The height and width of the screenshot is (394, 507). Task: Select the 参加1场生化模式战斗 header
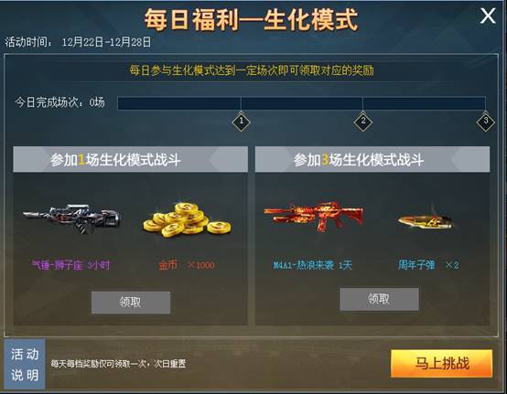click(x=130, y=159)
